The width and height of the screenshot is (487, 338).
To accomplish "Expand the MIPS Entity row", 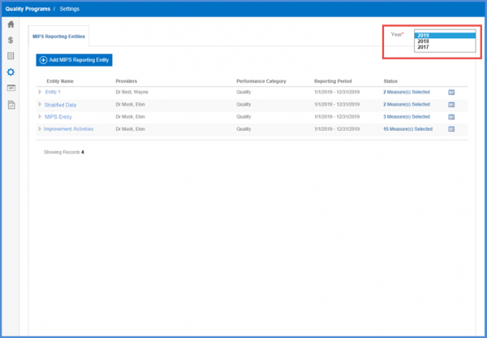I will pyautogui.click(x=40, y=117).
